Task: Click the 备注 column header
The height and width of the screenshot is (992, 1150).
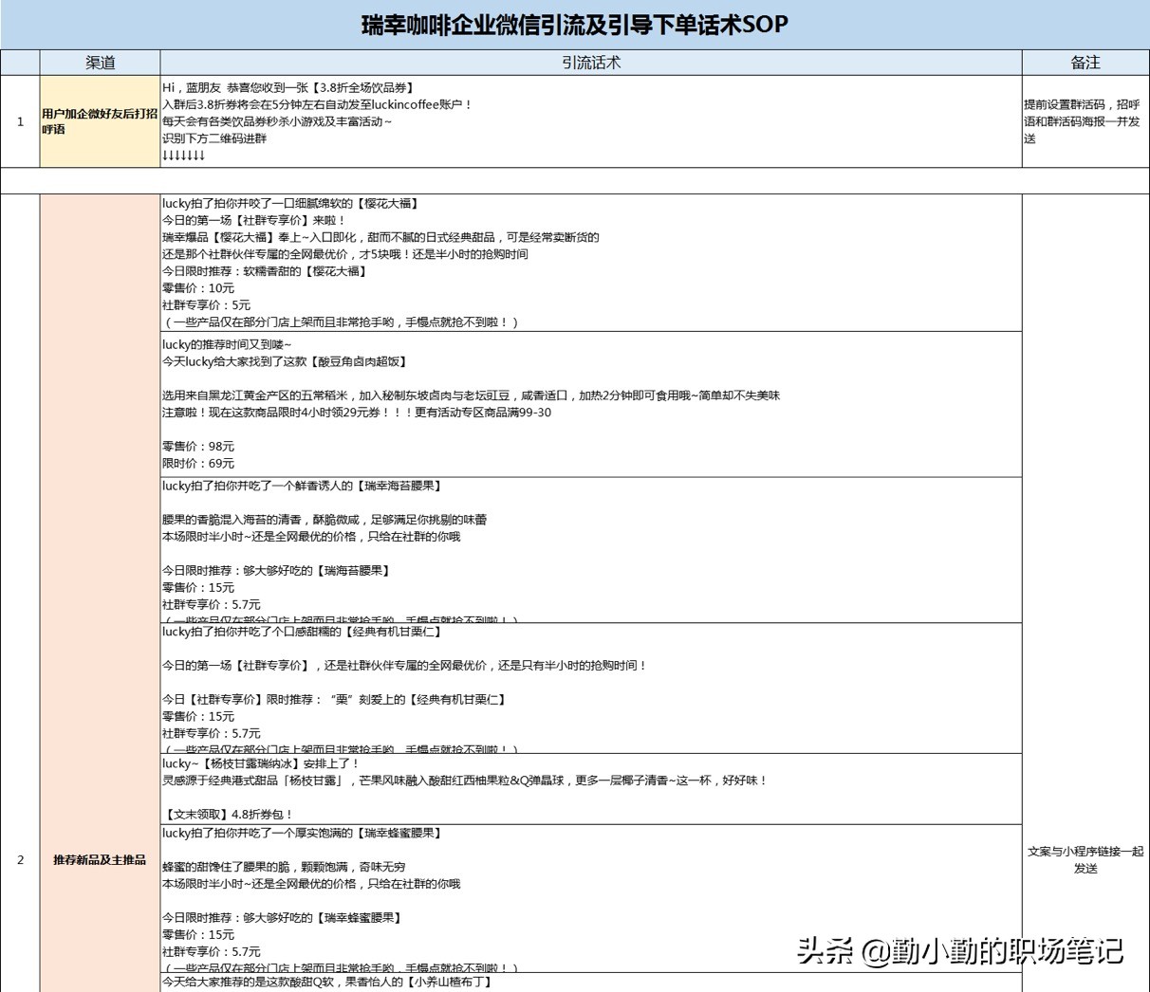Action: point(1085,63)
